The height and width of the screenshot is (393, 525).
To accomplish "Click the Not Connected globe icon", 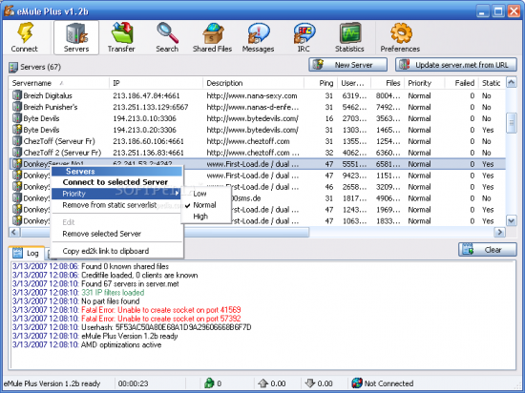I will 357,383.
